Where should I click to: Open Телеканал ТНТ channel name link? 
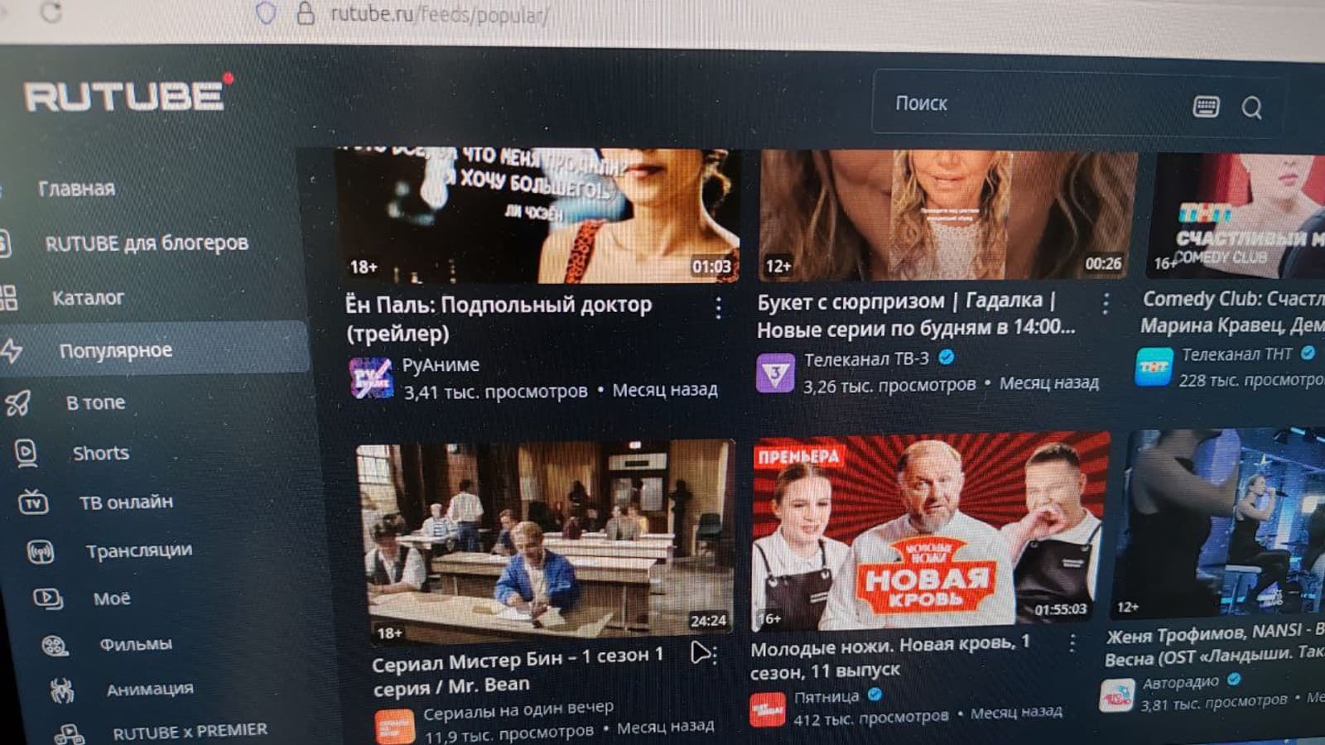[x=1236, y=354]
